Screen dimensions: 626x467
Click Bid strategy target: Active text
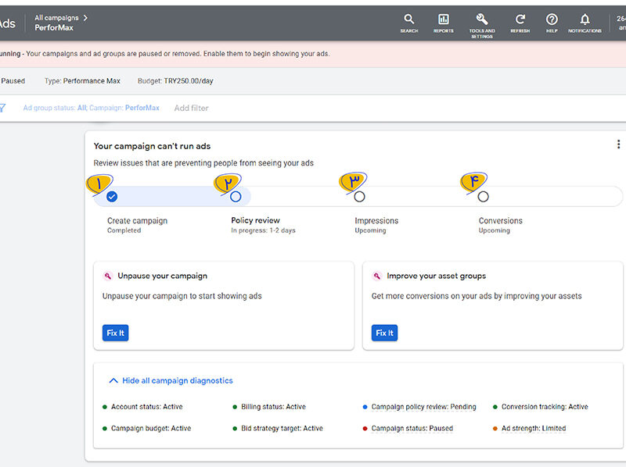tap(282, 429)
